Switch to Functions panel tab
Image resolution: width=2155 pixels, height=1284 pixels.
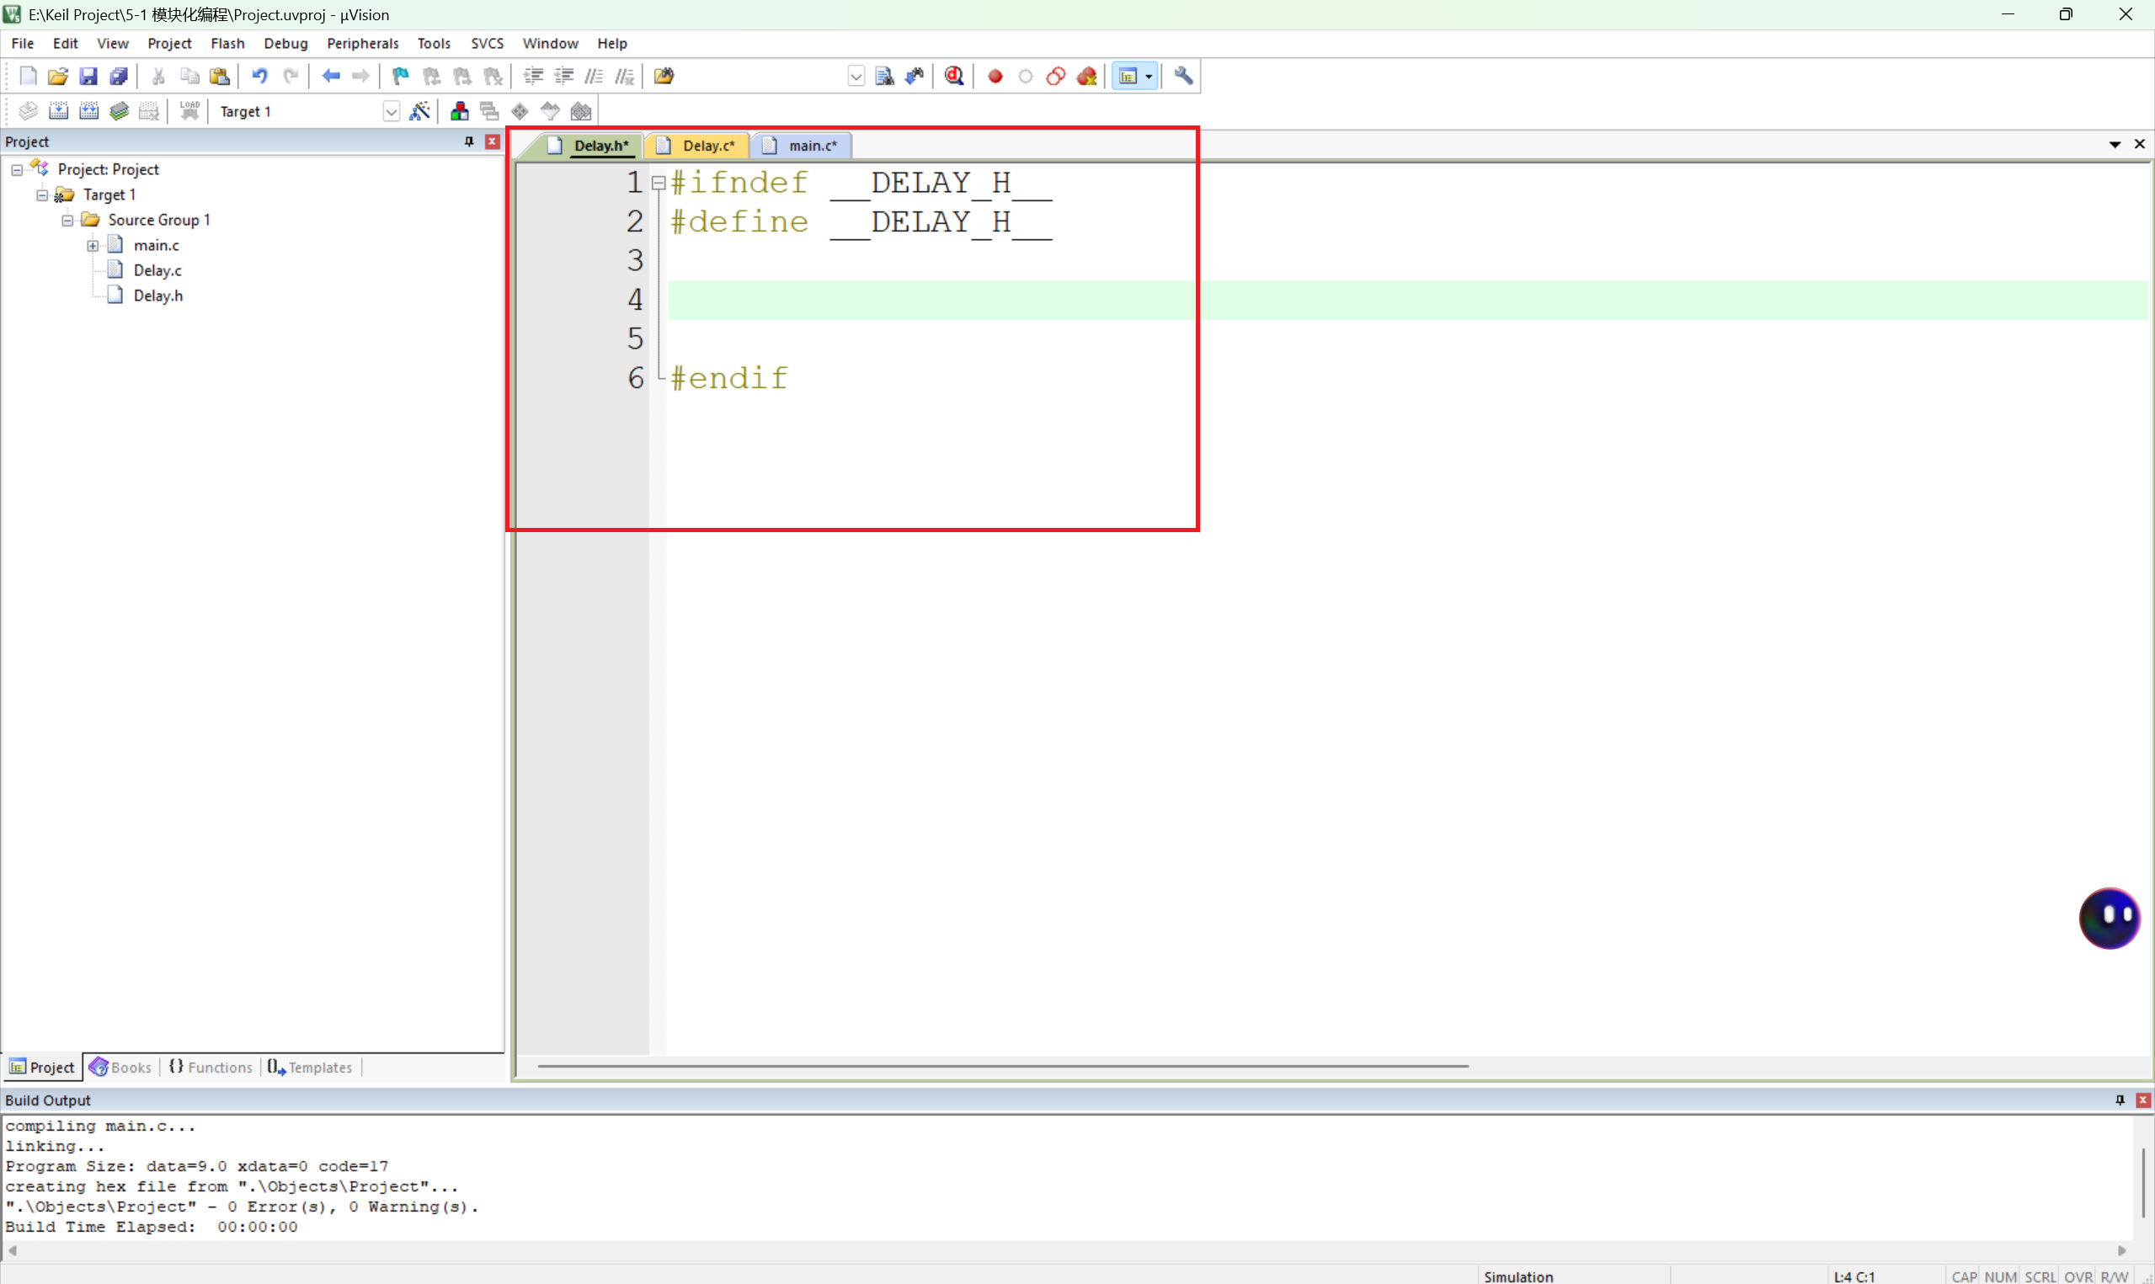pyautogui.click(x=211, y=1067)
